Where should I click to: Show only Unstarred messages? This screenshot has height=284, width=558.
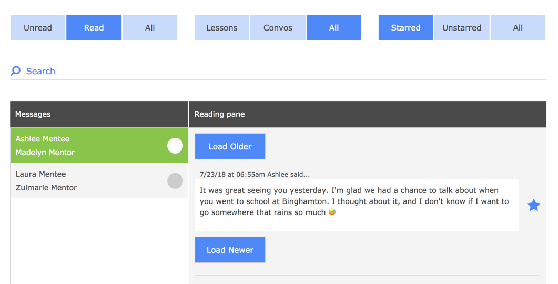pyautogui.click(x=462, y=28)
